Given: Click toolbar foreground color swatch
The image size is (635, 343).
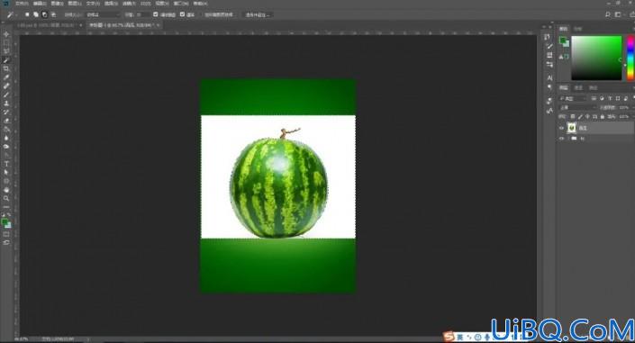Looking at the screenshot, I should click(x=5, y=221).
